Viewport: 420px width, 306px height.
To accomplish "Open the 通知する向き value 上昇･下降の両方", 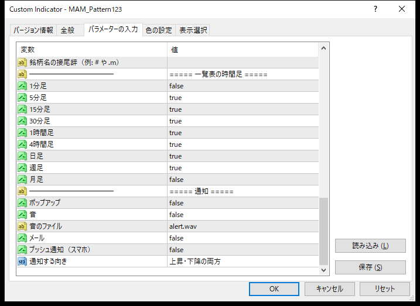I will pyautogui.click(x=243, y=262).
